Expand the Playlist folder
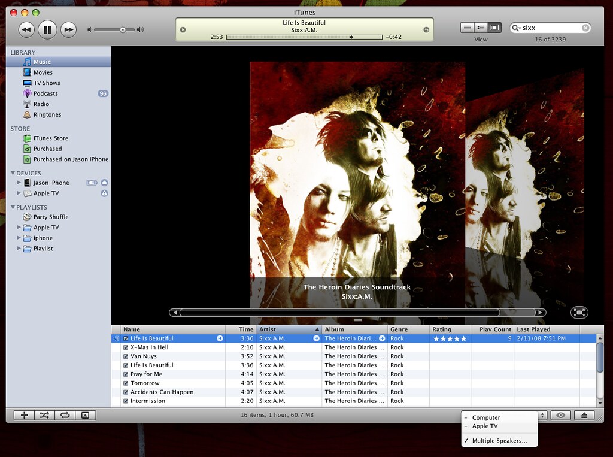Image resolution: width=613 pixels, height=457 pixels. [19, 248]
